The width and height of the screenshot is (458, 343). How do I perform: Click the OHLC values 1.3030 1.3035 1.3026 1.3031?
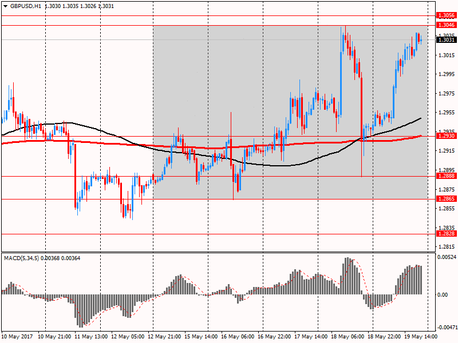[79, 6]
